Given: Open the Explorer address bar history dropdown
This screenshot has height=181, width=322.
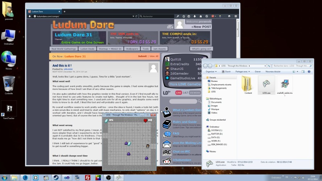Looking at the screenshot, I should click(x=265, y=66).
